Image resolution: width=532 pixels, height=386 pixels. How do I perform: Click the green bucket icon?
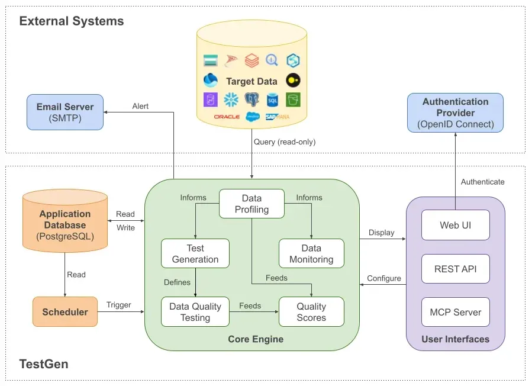click(x=293, y=100)
